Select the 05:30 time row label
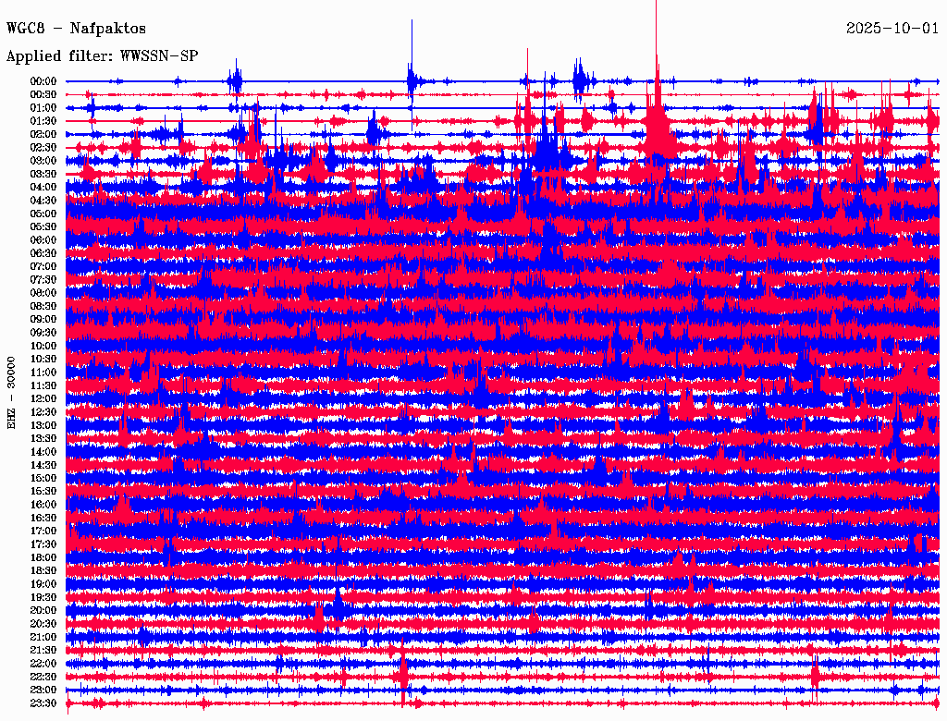The image size is (947, 721). tap(43, 227)
